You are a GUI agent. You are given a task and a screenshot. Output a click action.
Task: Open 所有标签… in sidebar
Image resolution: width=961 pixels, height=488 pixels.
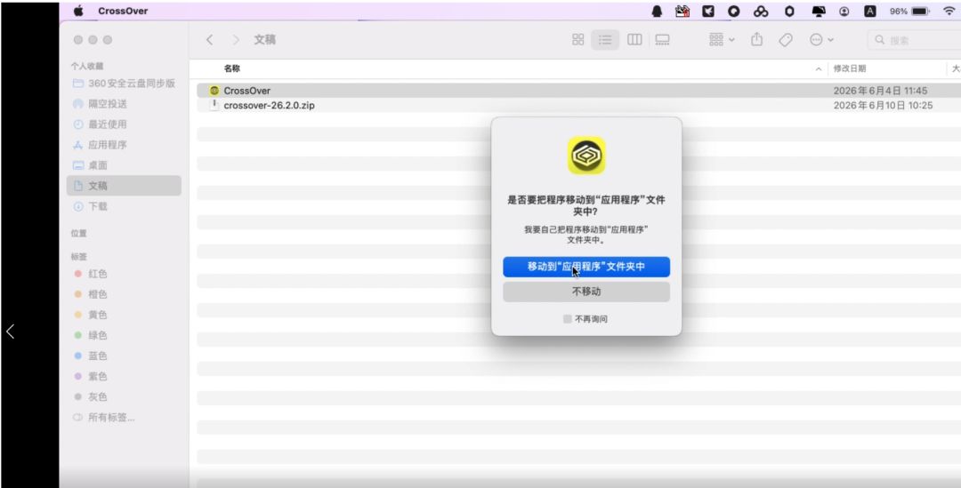point(104,418)
